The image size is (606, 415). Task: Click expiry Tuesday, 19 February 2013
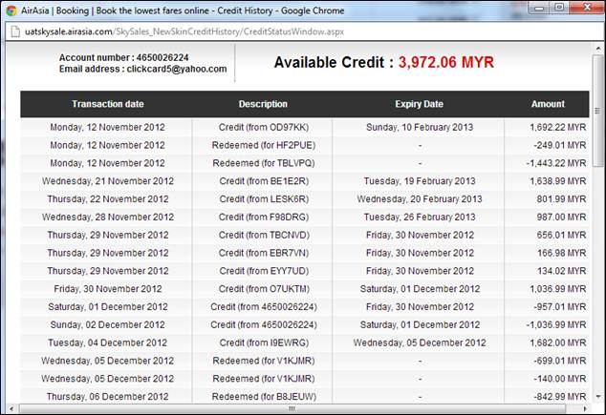pos(420,181)
